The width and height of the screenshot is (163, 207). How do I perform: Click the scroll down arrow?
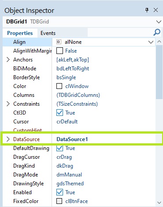tap(159, 203)
